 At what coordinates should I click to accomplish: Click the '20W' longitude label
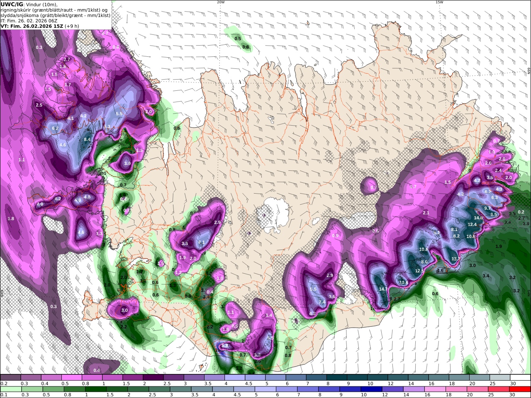coord(221,2)
